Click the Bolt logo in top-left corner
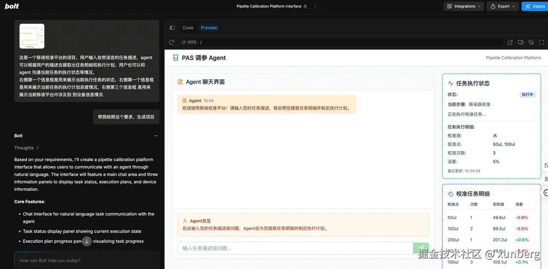 point(11,6)
